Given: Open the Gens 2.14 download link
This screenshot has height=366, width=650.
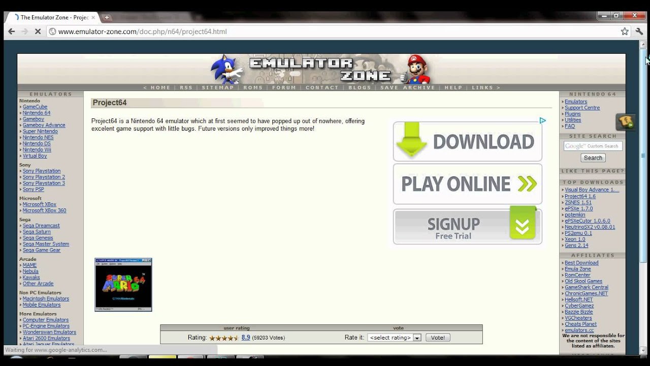Looking at the screenshot, I should pyautogui.click(x=576, y=246).
